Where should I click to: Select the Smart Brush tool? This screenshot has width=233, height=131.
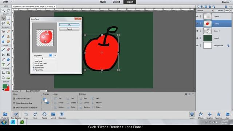(x=3, y=36)
